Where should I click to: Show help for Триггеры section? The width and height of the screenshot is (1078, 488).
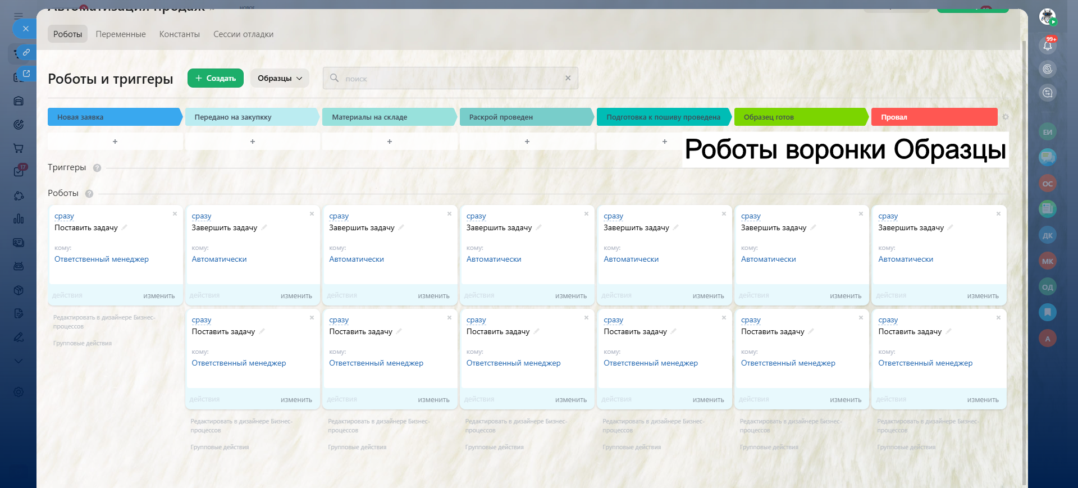coord(97,168)
